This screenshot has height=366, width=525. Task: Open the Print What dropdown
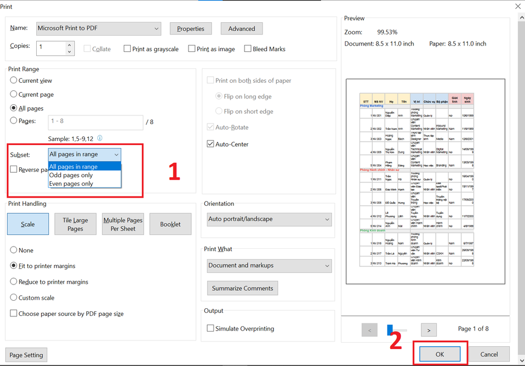[x=269, y=266]
